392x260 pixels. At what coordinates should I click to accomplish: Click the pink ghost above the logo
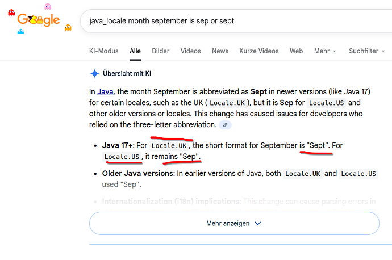48,7
